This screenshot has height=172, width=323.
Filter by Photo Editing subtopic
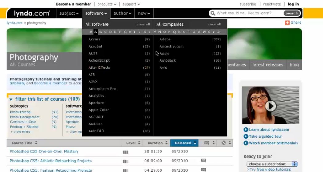(20, 112)
